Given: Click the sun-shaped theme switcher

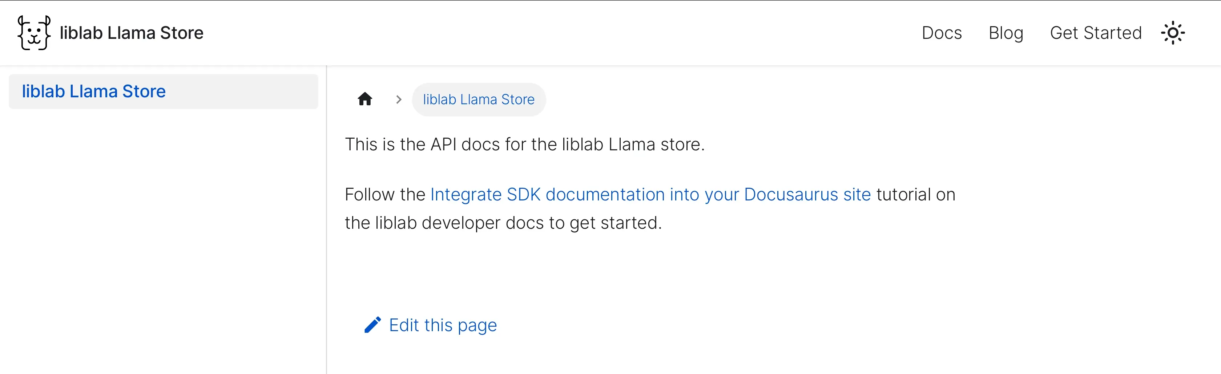Looking at the screenshot, I should (1173, 33).
